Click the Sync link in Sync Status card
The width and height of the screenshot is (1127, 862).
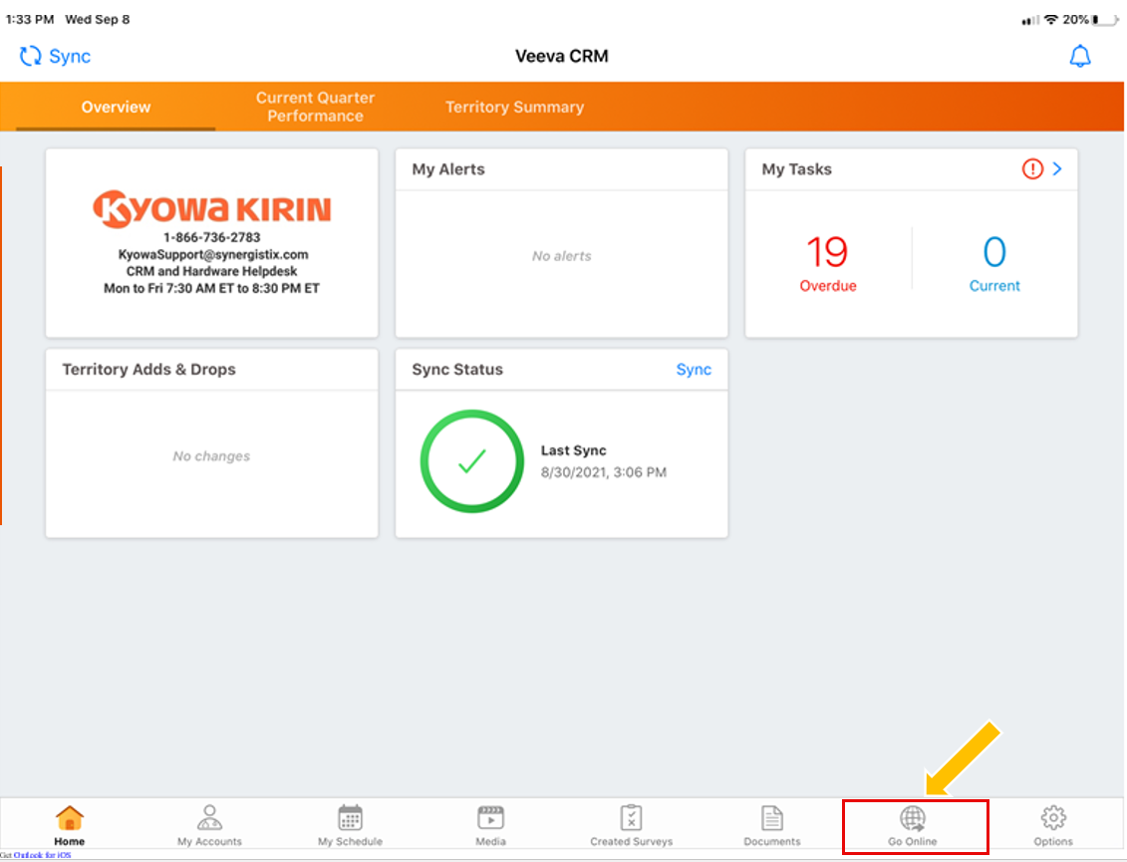point(694,370)
